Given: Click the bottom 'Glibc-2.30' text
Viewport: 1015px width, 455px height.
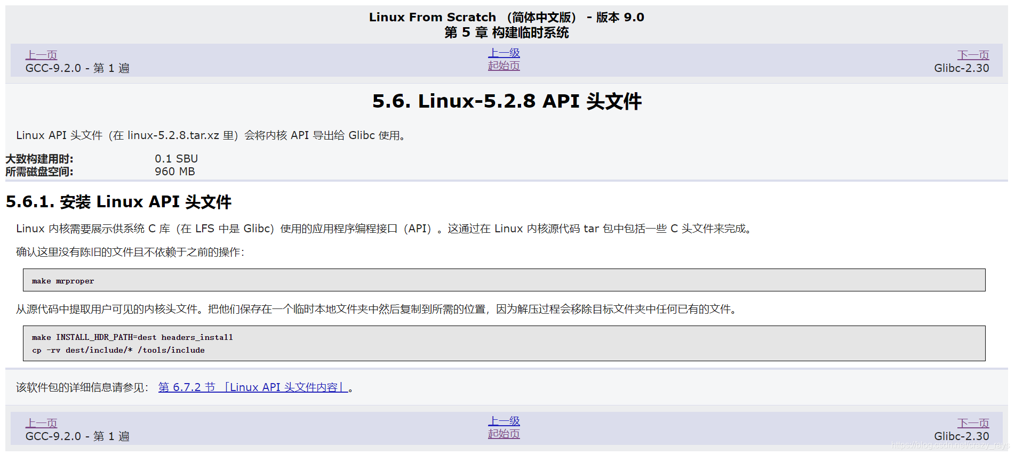Looking at the screenshot, I should [961, 436].
